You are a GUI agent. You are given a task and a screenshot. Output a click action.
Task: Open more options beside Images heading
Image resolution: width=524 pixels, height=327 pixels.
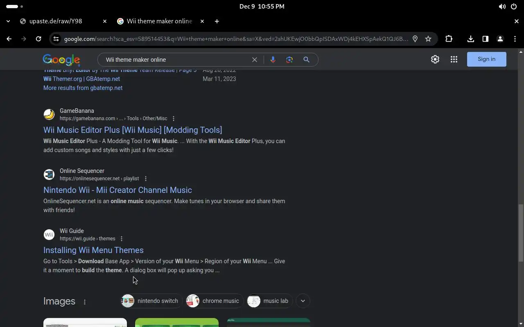click(85, 302)
